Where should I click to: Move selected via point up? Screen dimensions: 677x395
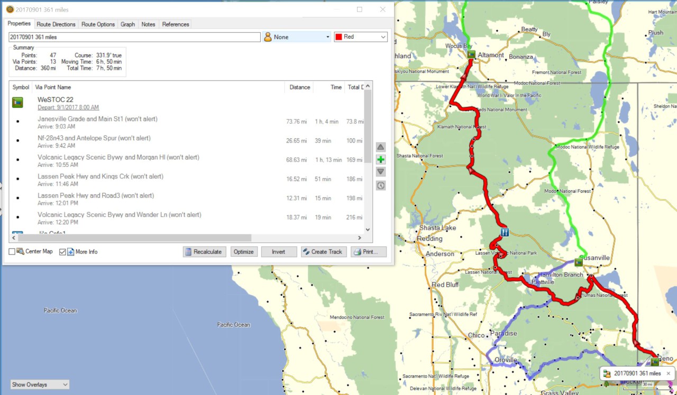click(381, 147)
